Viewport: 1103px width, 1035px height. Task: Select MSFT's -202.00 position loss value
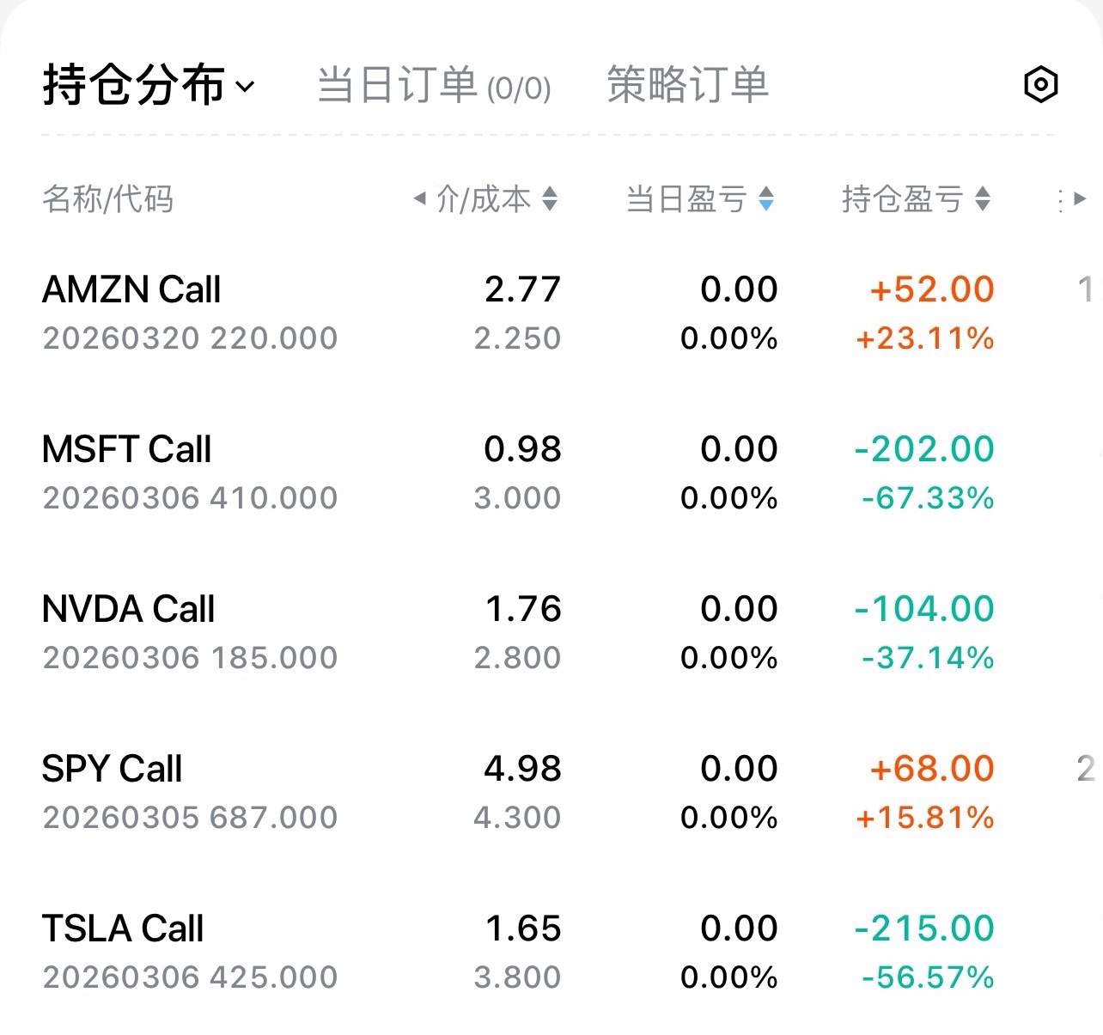924,449
